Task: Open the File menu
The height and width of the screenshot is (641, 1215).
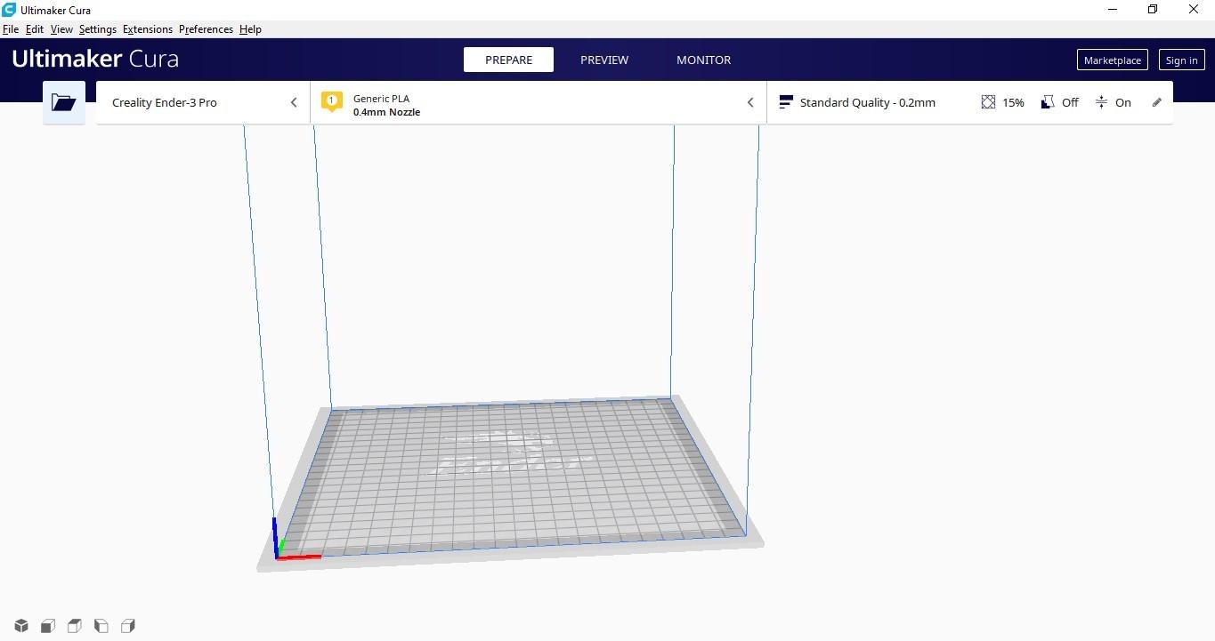Action: click(x=11, y=29)
